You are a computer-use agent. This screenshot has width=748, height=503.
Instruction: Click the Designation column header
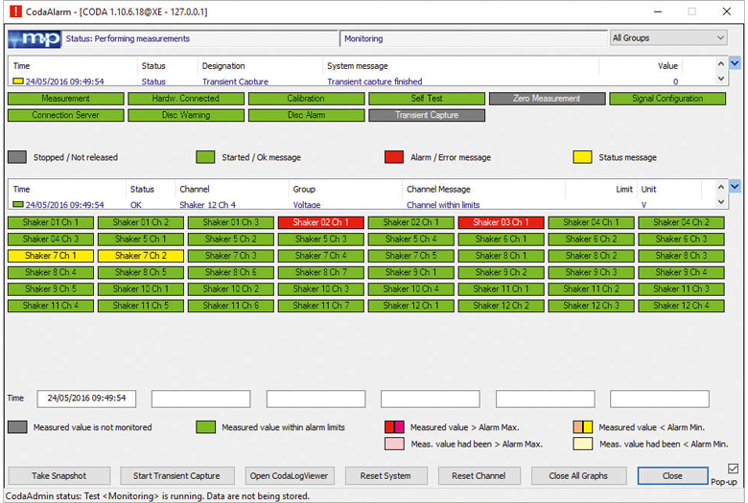(223, 66)
